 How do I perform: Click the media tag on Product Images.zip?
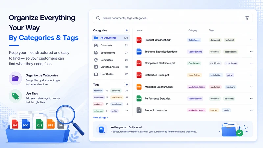click(x=226, y=110)
